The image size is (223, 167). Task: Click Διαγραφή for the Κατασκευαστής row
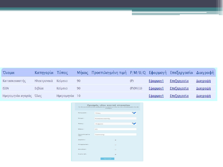[x=203, y=81]
